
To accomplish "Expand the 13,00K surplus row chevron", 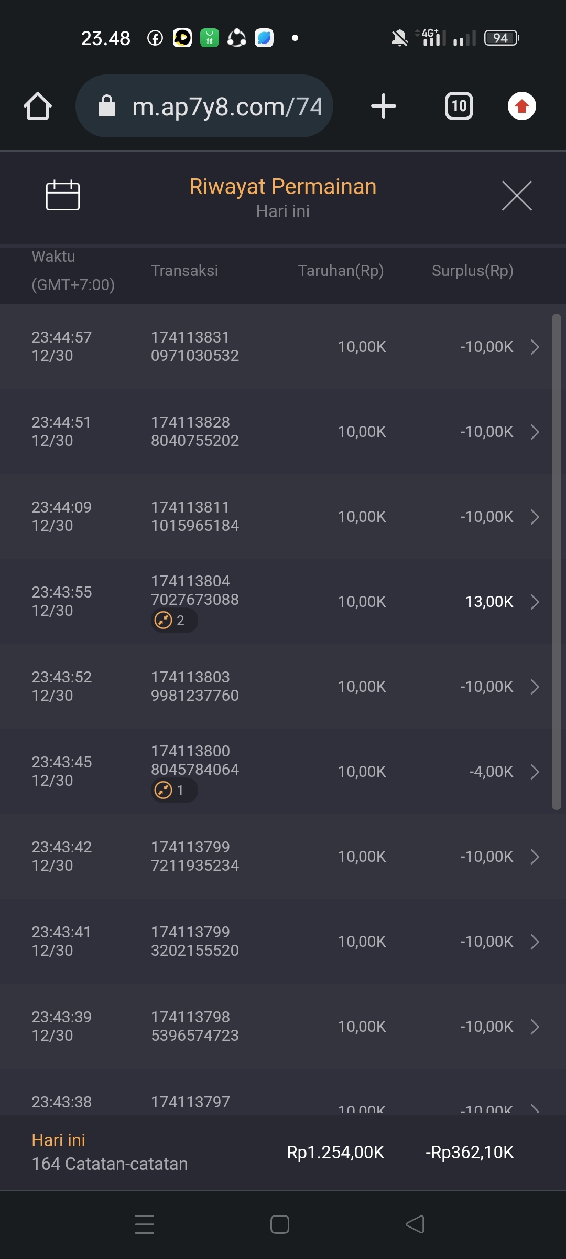I will point(535,602).
